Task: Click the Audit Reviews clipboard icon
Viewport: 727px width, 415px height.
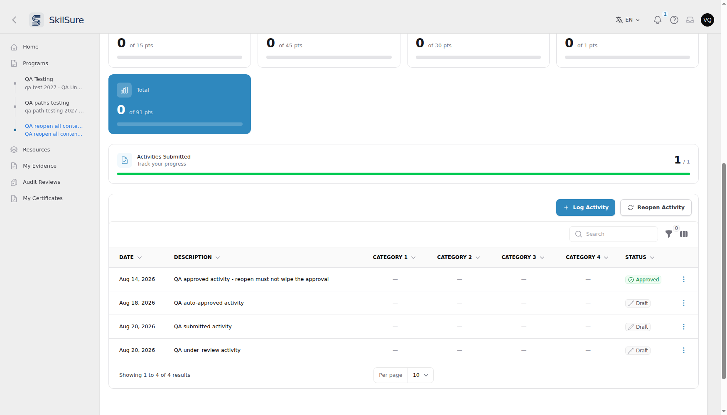Action: click(14, 182)
